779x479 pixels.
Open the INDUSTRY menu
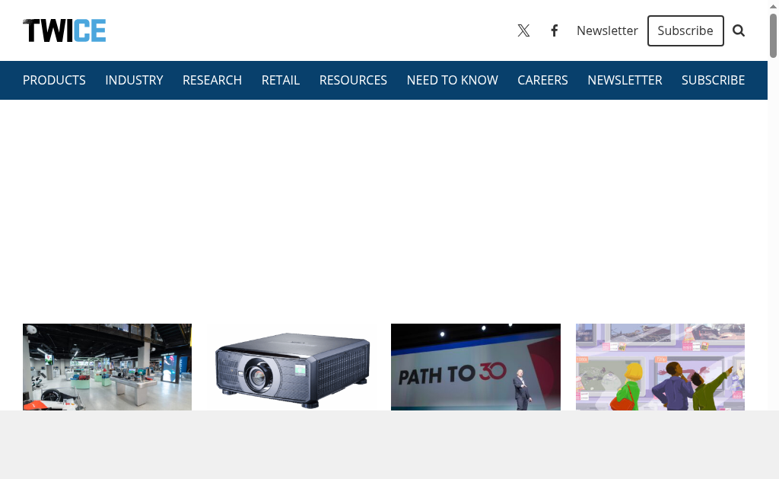134,80
